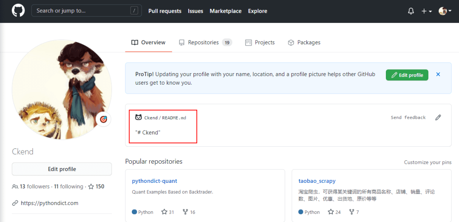Image resolution: width=459 pixels, height=222 pixels.
Task: Click Send feedback link
Action: [408, 117]
